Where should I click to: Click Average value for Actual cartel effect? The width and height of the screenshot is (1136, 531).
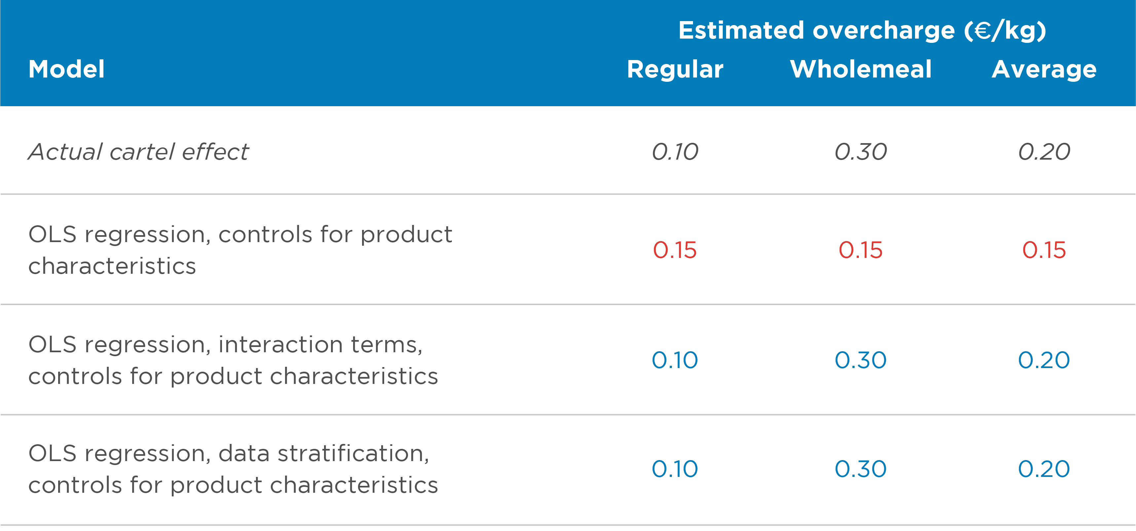point(1044,152)
